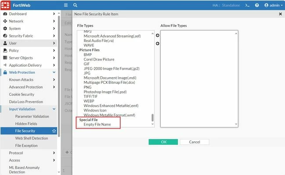Select Real Audio File(.ra)
Viewport: 285px width, 175px height.
pyautogui.click(x=99, y=41)
